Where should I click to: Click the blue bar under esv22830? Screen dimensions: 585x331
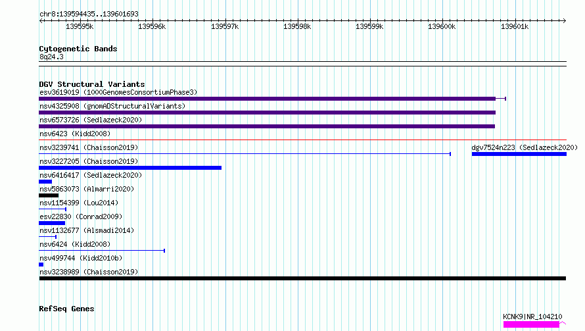pyautogui.click(x=52, y=223)
